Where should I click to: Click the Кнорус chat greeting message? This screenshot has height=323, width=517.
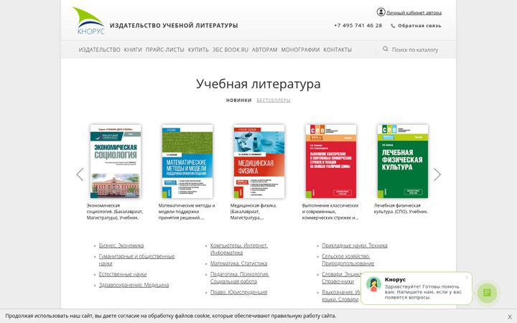(x=423, y=291)
